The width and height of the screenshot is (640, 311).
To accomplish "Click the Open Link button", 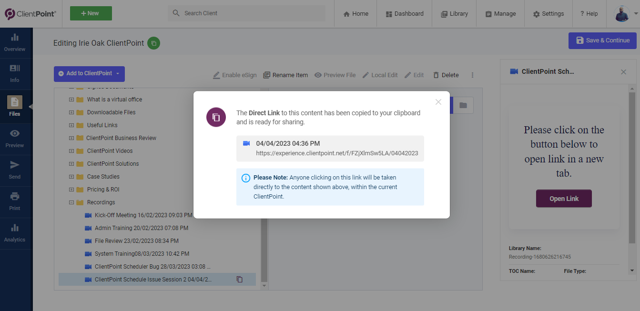I will [564, 199].
